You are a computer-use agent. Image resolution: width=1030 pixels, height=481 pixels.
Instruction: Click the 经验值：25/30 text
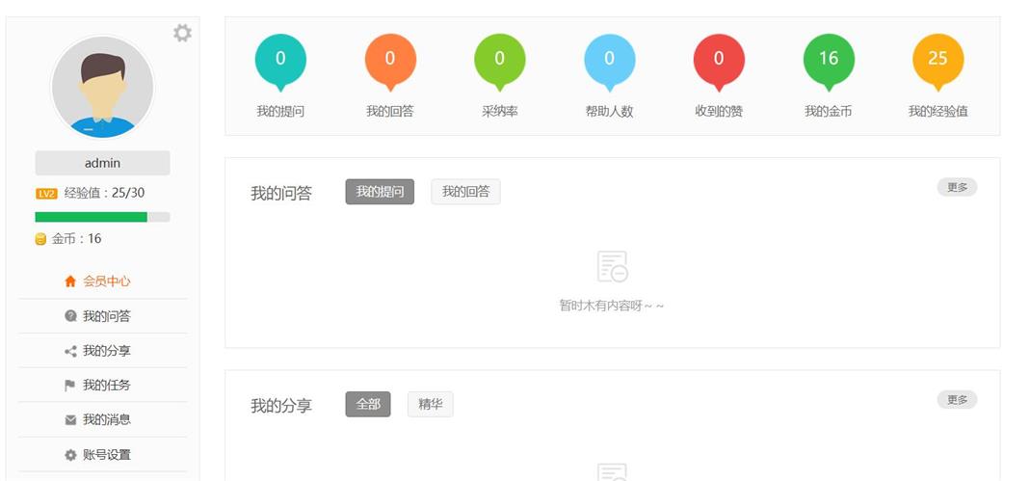click(104, 193)
